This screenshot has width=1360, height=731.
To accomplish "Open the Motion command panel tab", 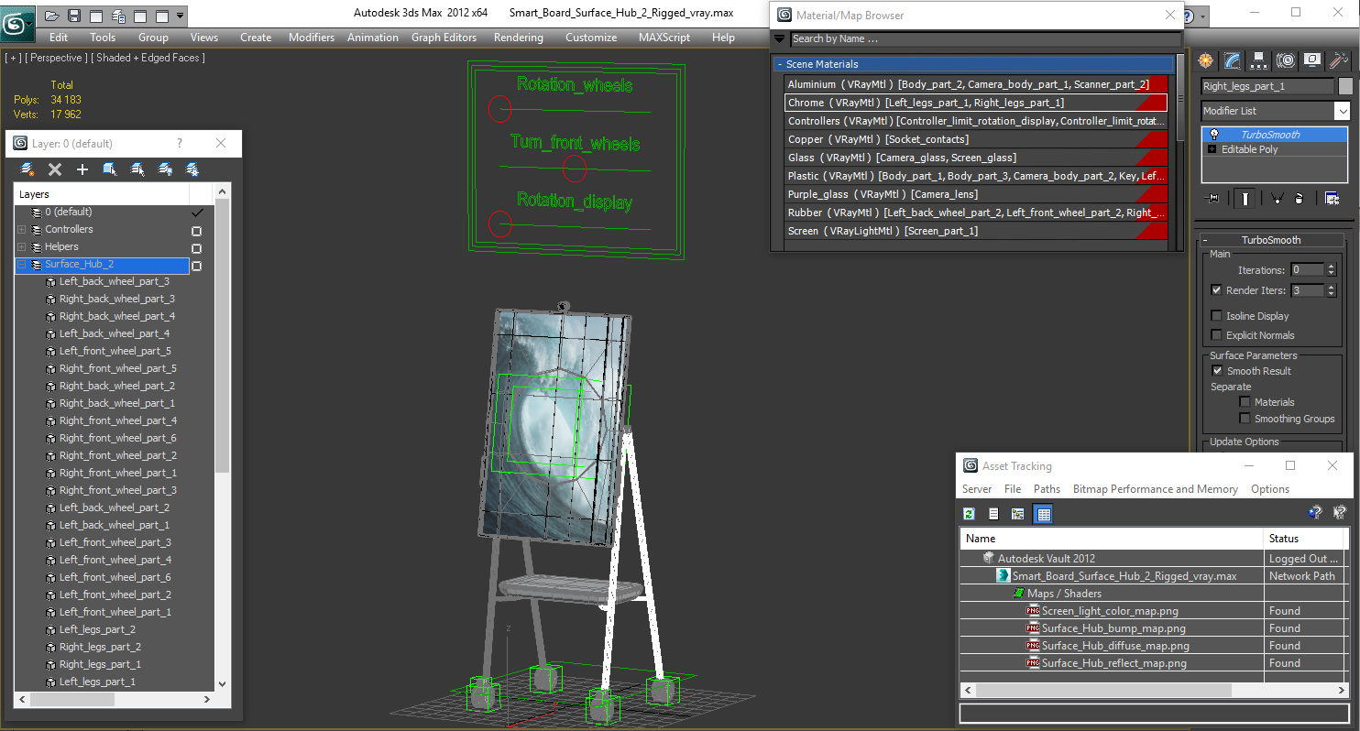I will click(x=1286, y=60).
